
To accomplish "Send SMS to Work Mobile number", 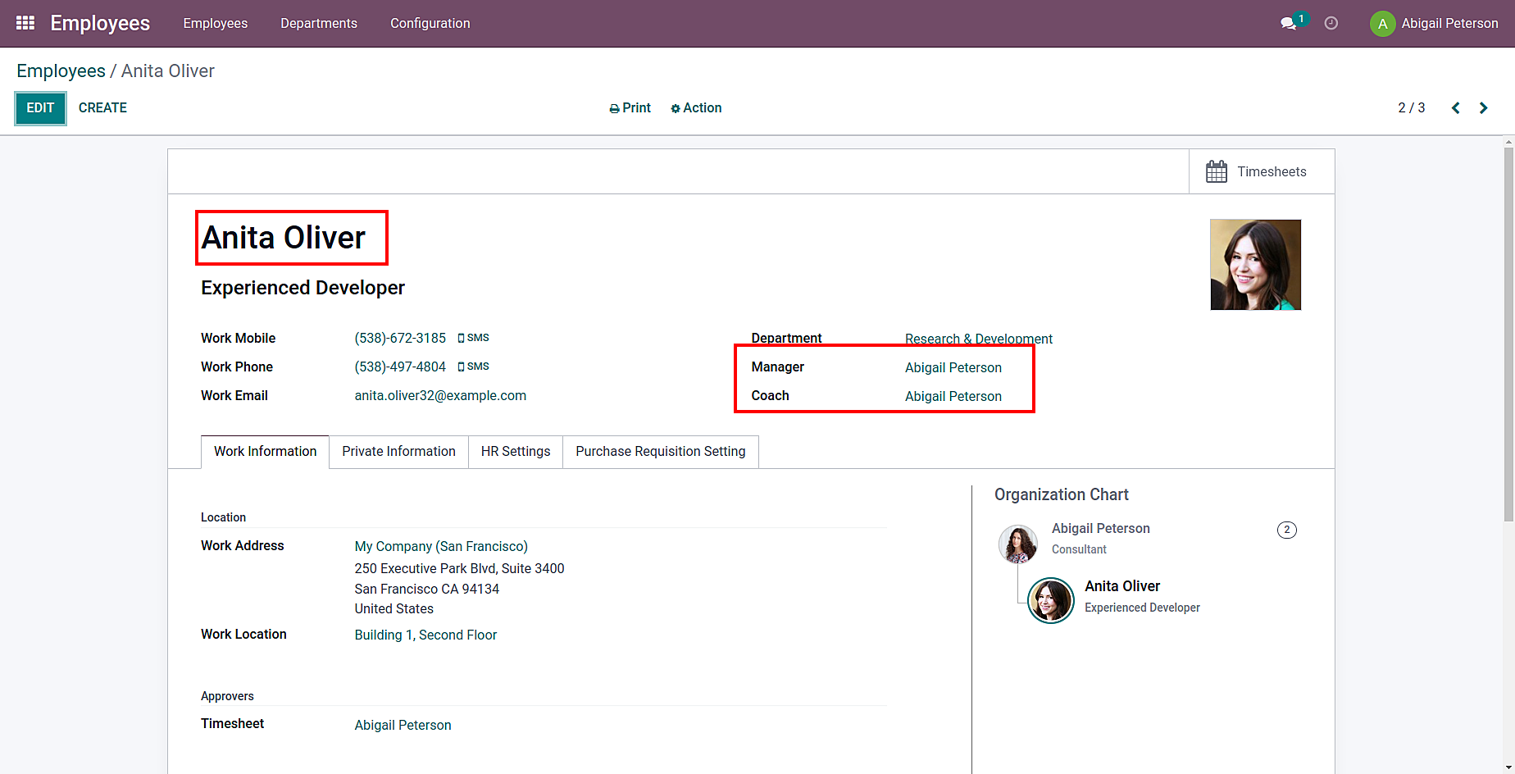I will coord(473,338).
